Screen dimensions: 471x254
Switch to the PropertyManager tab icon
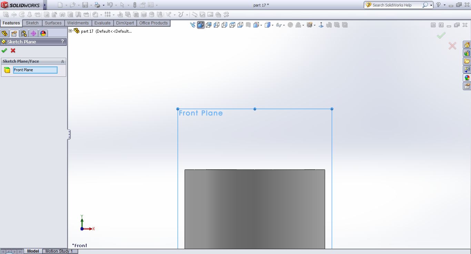coord(14,33)
